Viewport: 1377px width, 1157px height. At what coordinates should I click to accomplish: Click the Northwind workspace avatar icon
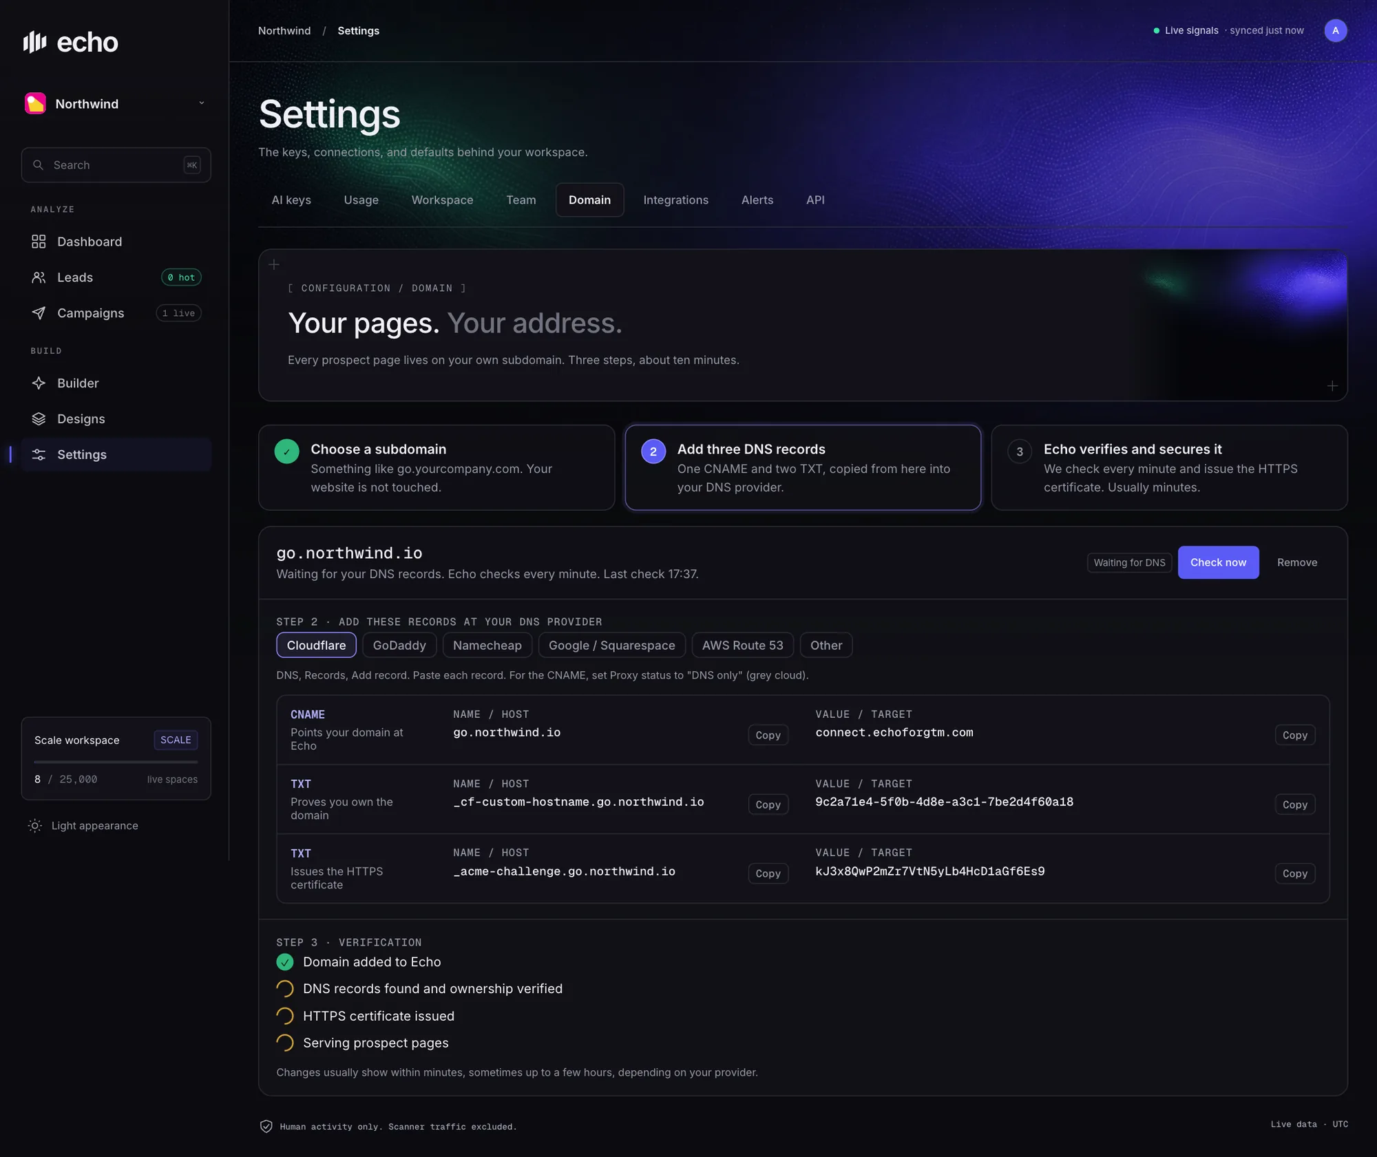35,103
